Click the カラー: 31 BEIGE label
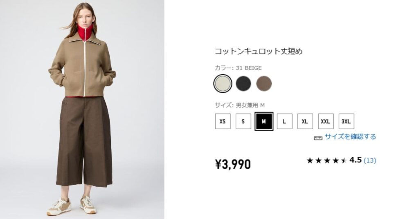Screen dimensions: 419x219 [239, 68]
